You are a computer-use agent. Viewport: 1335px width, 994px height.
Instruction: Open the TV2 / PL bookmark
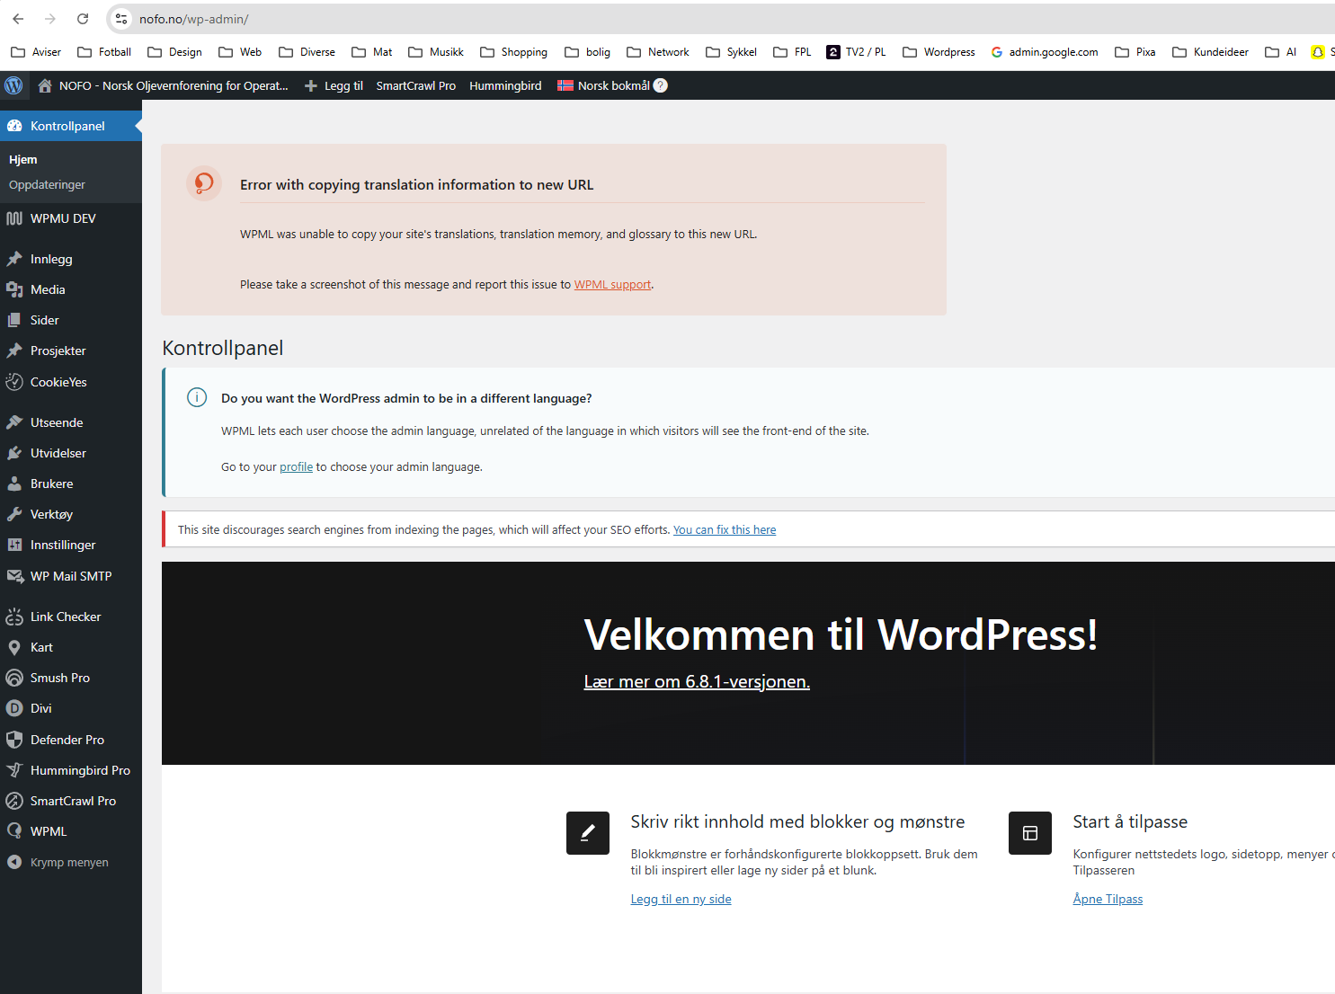(856, 52)
